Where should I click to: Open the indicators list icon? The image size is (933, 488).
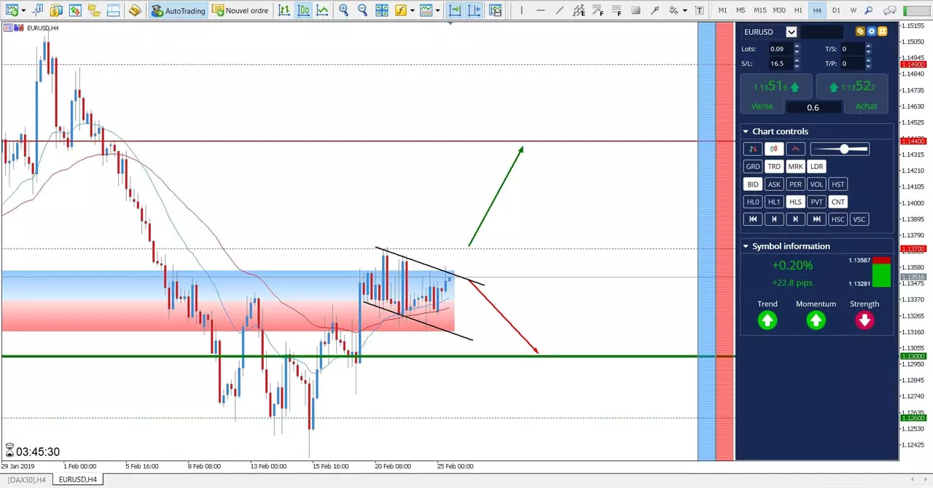[401, 10]
